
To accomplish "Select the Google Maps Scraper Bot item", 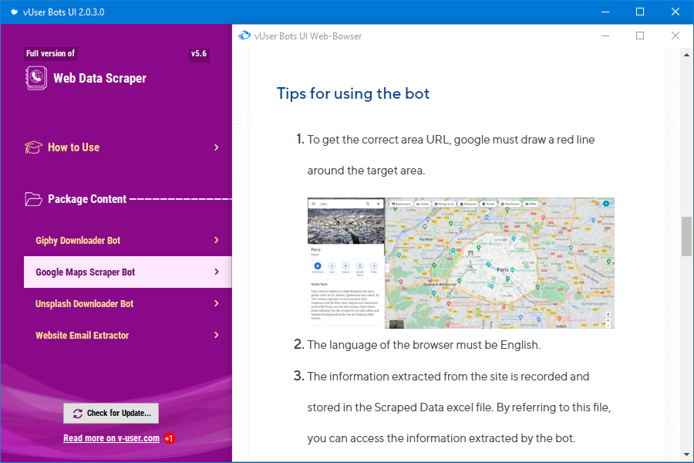I will pyautogui.click(x=127, y=272).
